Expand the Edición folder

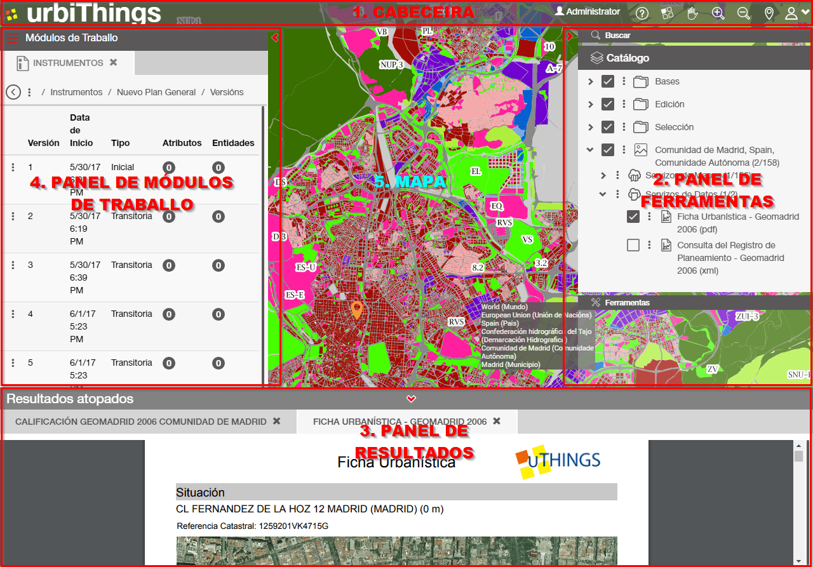pos(590,104)
